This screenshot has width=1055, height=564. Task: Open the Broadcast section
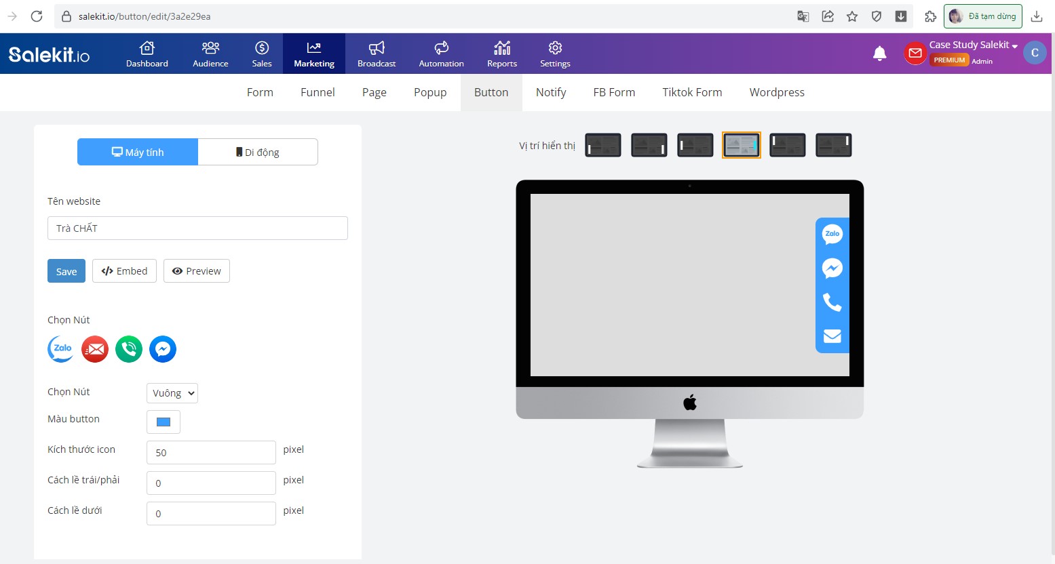pos(377,54)
